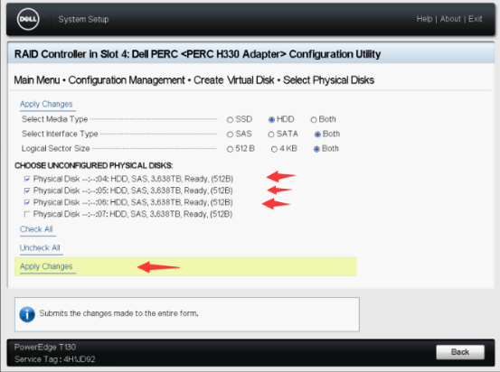
Task: Select SSD media type radio button
Action: tap(230, 120)
